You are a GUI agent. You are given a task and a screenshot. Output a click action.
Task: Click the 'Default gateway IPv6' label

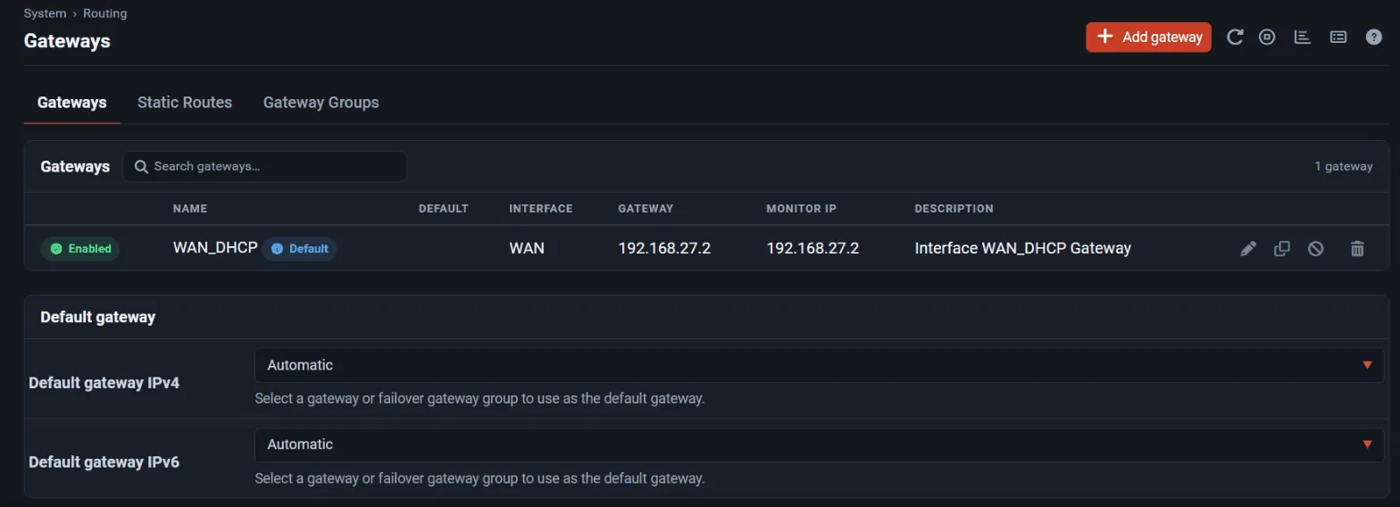tap(104, 462)
